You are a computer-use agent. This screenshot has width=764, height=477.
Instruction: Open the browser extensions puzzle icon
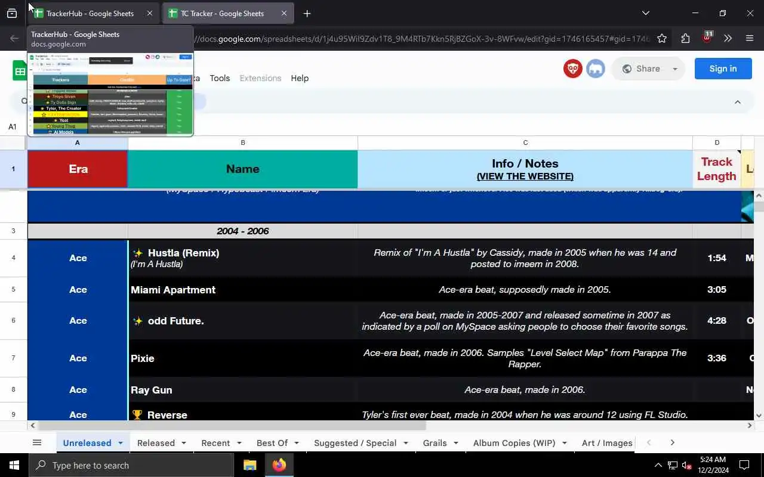(x=685, y=38)
